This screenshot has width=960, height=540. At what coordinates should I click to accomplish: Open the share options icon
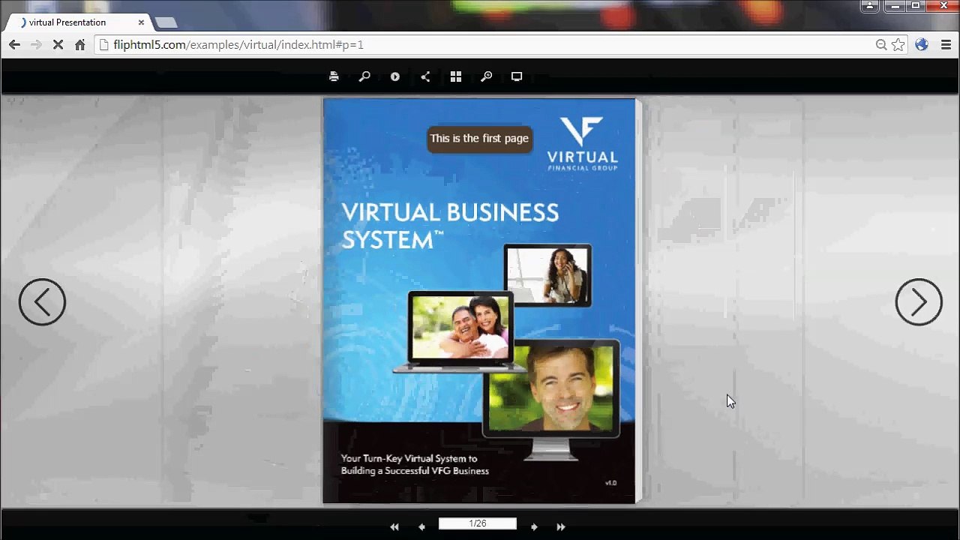click(x=425, y=76)
